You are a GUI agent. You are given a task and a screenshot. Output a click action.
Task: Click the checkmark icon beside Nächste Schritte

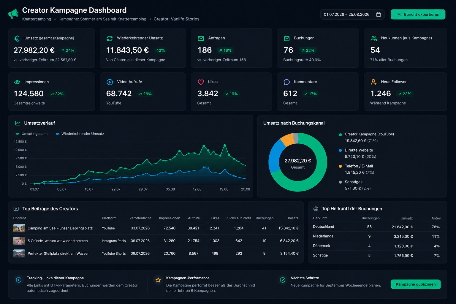(x=283, y=280)
